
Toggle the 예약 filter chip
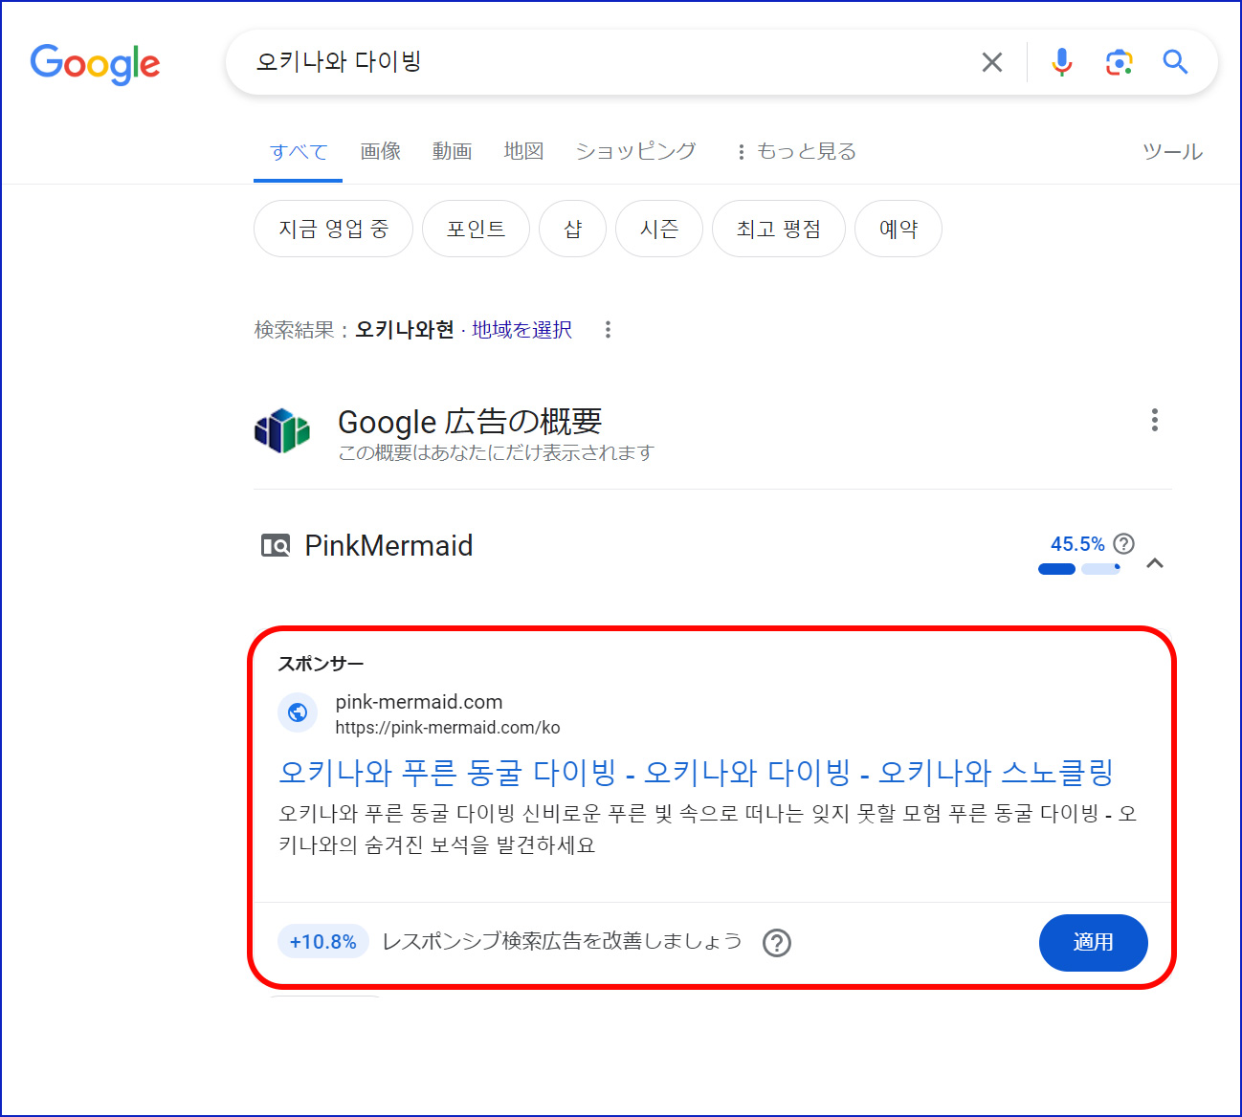tap(898, 230)
